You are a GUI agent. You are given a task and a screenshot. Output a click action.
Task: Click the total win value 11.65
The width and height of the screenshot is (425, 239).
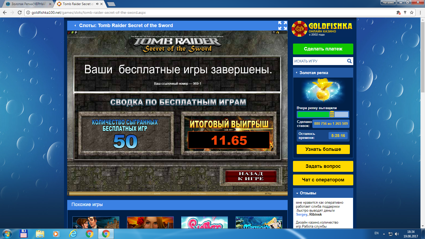pyautogui.click(x=229, y=140)
